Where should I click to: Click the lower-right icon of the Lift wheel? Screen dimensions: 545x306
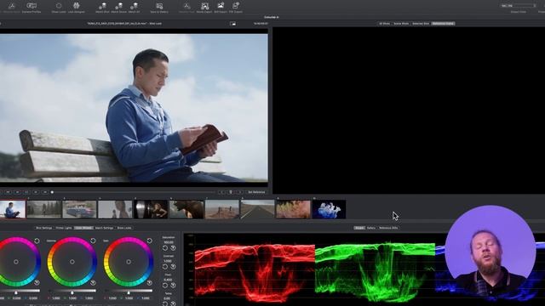point(37,283)
